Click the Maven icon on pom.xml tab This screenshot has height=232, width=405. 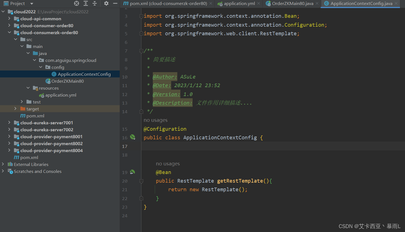point(126,4)
